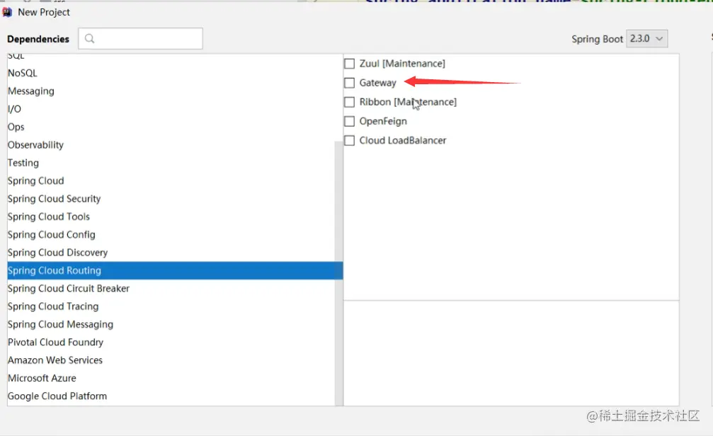The width and height of the screenshot is (713, 436).
Task: Click the category list vertical scrollbar
Action: (338, 272)
